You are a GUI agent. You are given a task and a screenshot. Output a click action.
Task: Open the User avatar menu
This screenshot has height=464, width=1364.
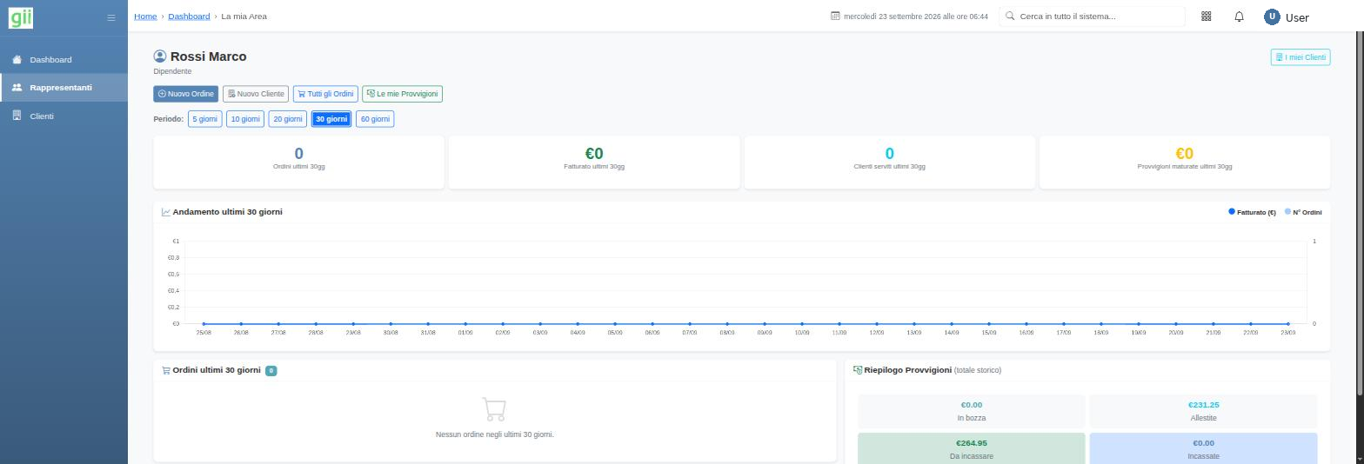tap(1272, 17)
